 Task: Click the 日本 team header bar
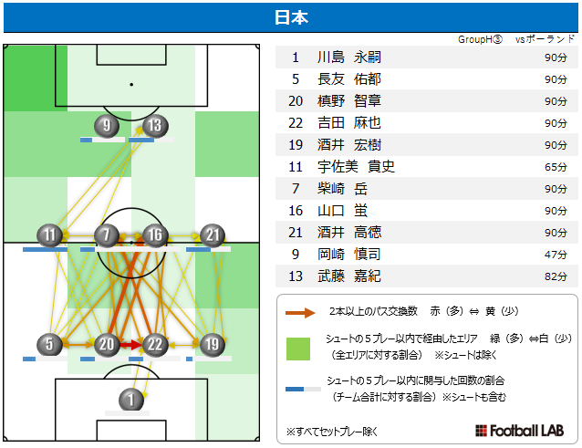[291, 17]
